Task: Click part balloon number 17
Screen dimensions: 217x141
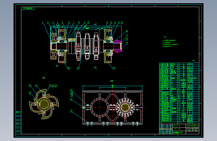Action: coord(127,35)
